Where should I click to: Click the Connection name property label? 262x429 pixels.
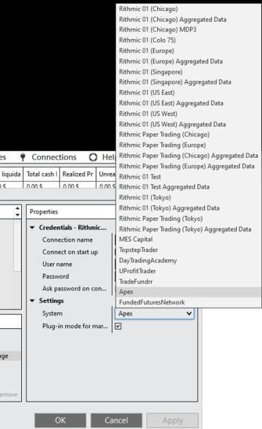tap(67, 240)
